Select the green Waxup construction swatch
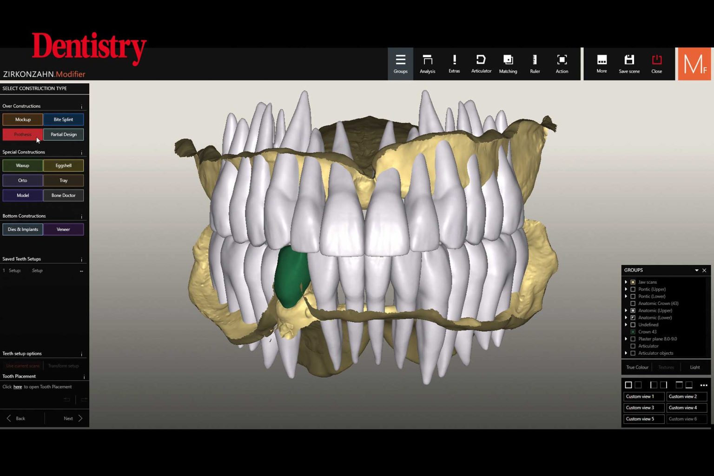 [x=22, y=165]
